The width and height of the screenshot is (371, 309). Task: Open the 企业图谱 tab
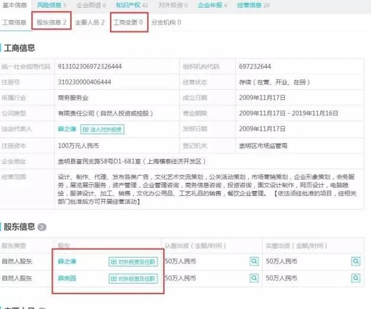click(91, 5)
